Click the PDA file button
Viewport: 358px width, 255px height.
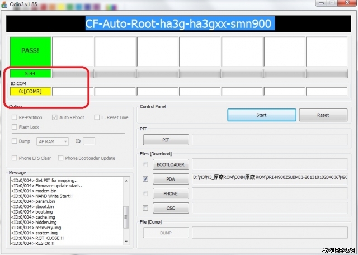171,179
